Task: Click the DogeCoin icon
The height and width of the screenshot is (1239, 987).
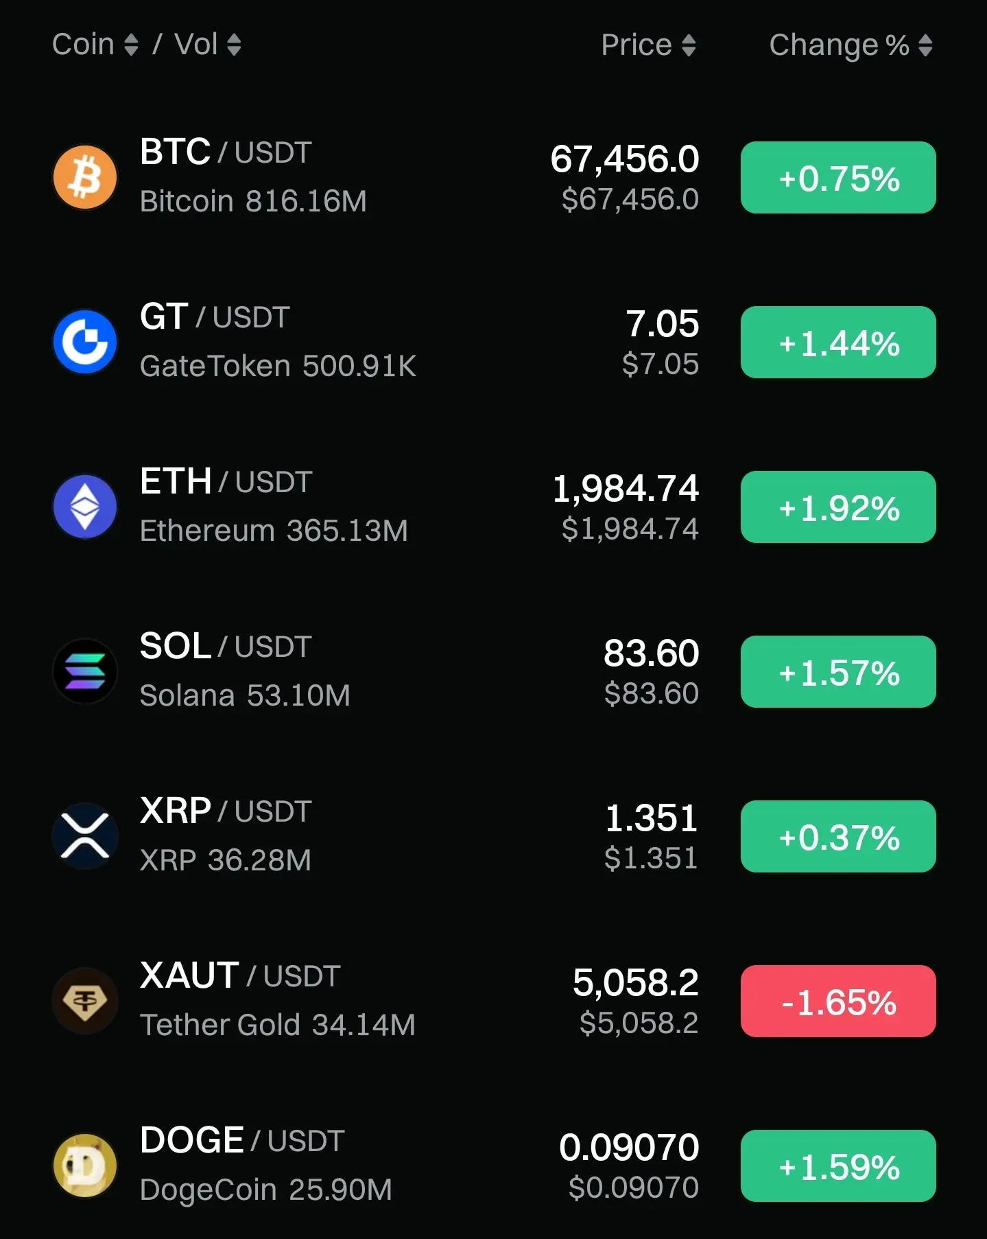Action: (85, 1166)
